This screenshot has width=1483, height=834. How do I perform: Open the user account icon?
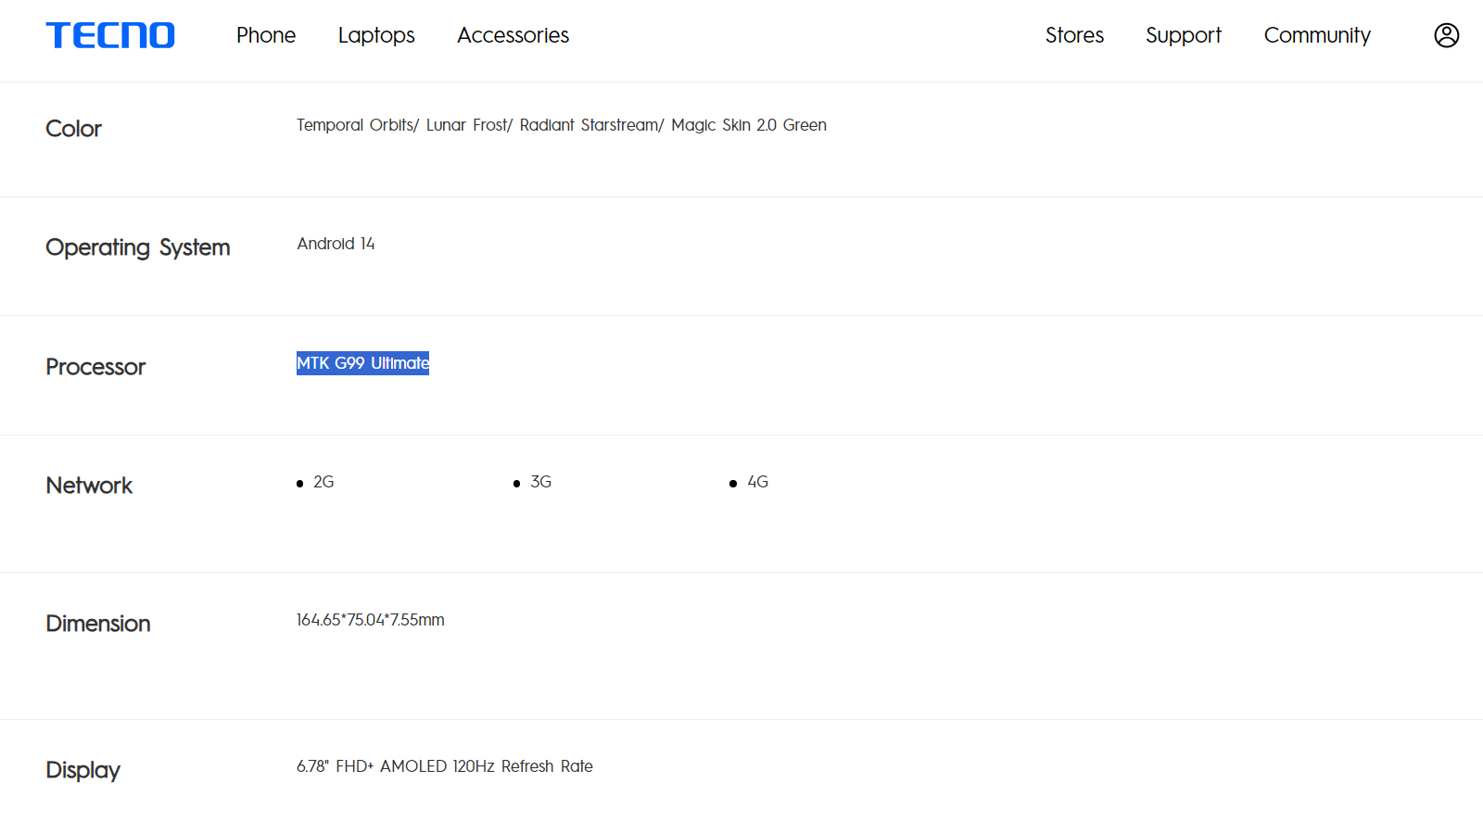click(x=1446, y=35)
